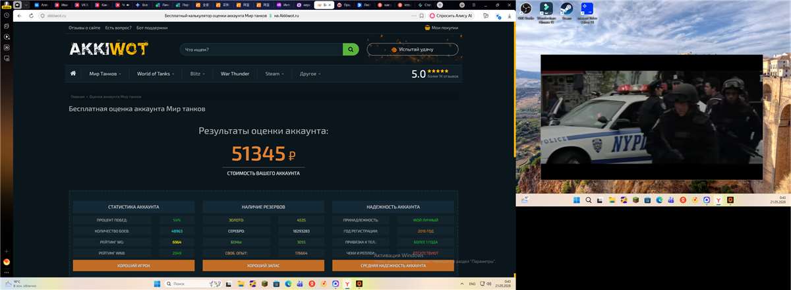This screenshot has height=290, width=791.
Task: Open Отзывы о сайте link
Action: (84, 28)
